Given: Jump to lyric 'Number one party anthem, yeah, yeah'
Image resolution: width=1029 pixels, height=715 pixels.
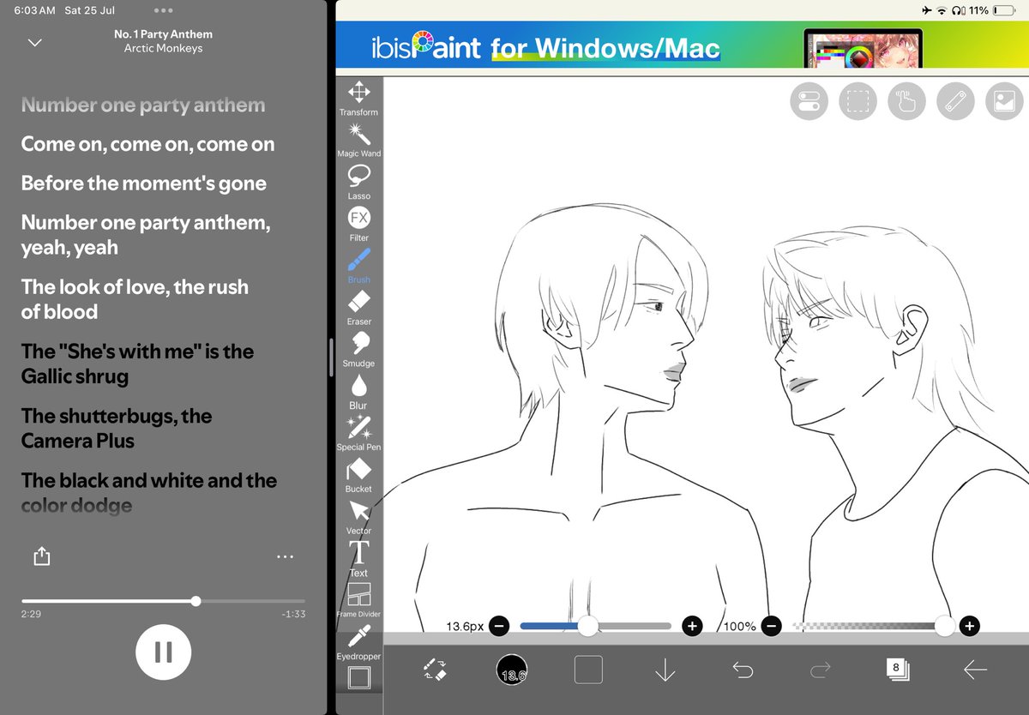Looking at the screenshot, I should pos(145,235).
